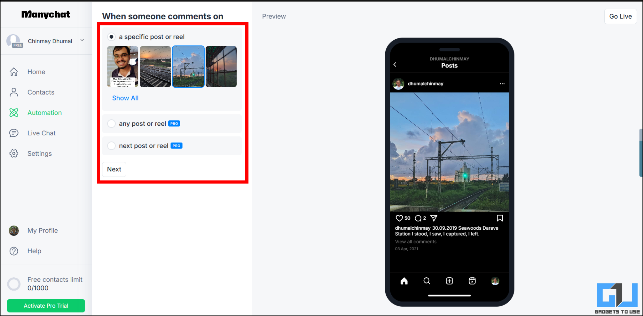Click the railway post thumbnail in selector
The width and height of the screenshot is (643, 316).
[x=188, y=66]
